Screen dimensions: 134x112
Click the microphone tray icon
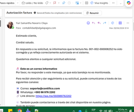pyautogui.click(x=86, y=111)
